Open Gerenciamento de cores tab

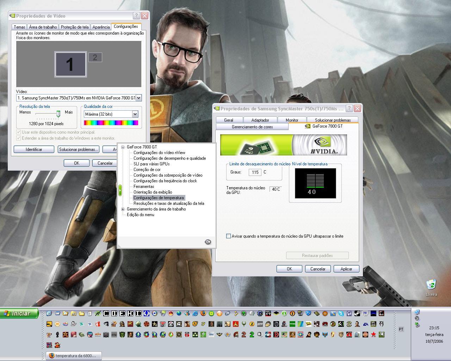252,127
